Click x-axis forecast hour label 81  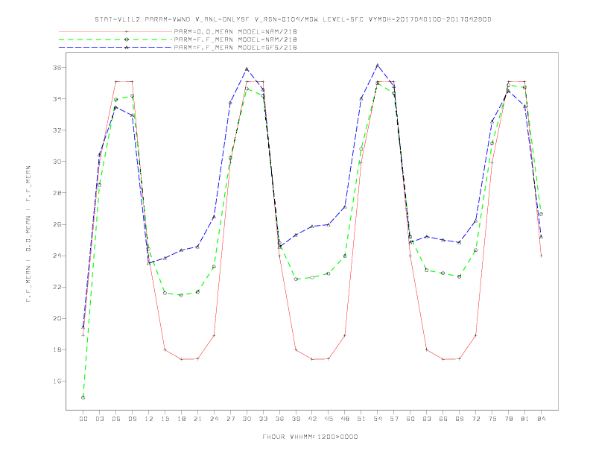[x=525, y=419]
